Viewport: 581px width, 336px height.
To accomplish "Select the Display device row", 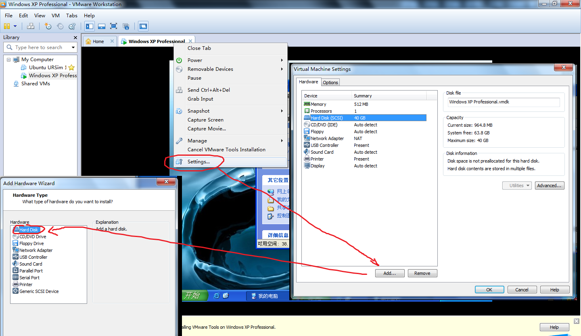I will tap(365, 166).
